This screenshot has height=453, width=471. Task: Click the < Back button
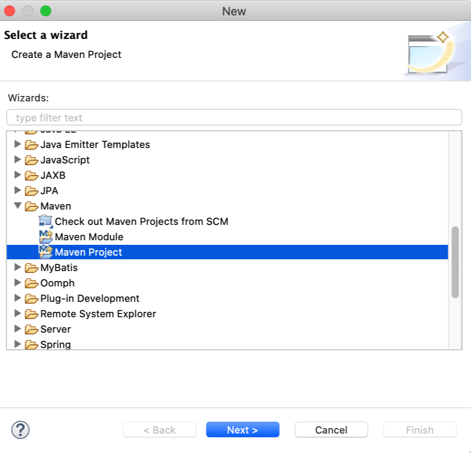click(160, 429)
